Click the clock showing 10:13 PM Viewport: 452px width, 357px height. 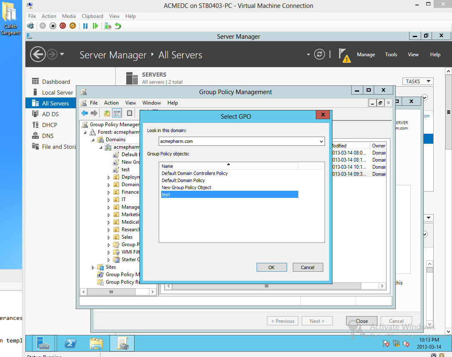(x=429, y=340)
